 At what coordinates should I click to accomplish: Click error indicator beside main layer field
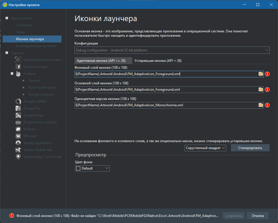[x=267, y=89]
